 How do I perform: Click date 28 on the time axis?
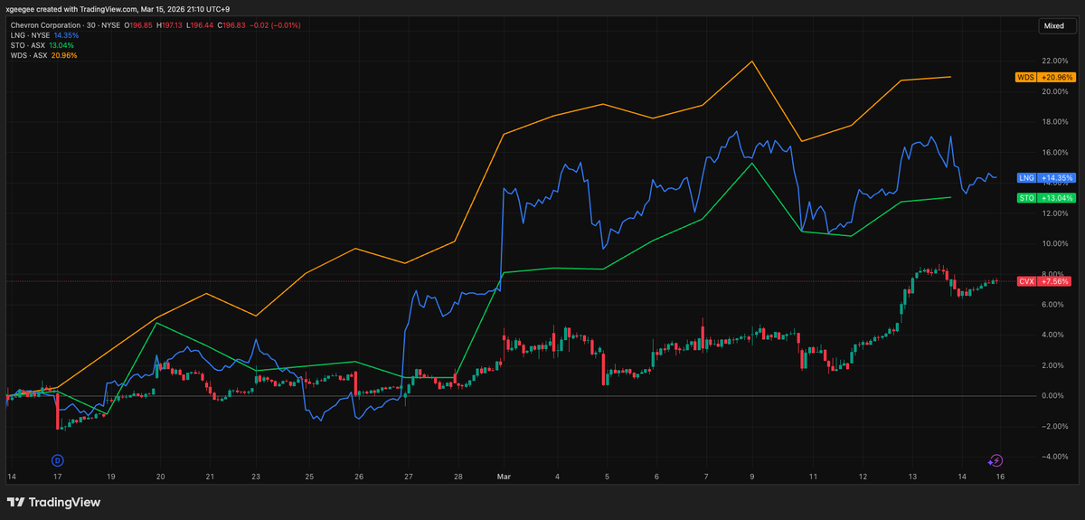458,476
